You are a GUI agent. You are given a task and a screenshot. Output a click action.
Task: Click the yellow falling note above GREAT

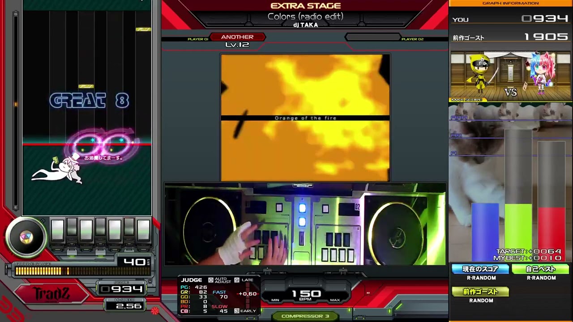coord(86,86)
